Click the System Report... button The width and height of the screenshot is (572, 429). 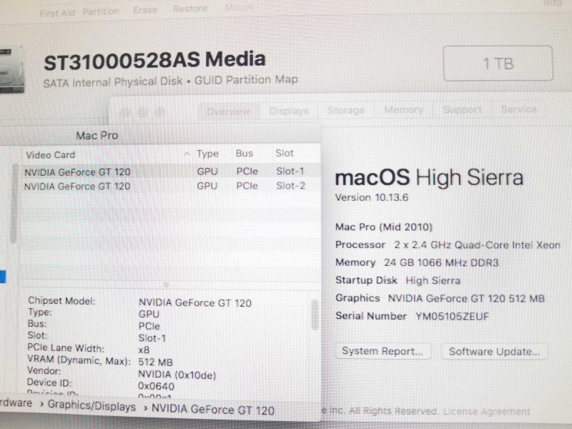coord(383,351)
